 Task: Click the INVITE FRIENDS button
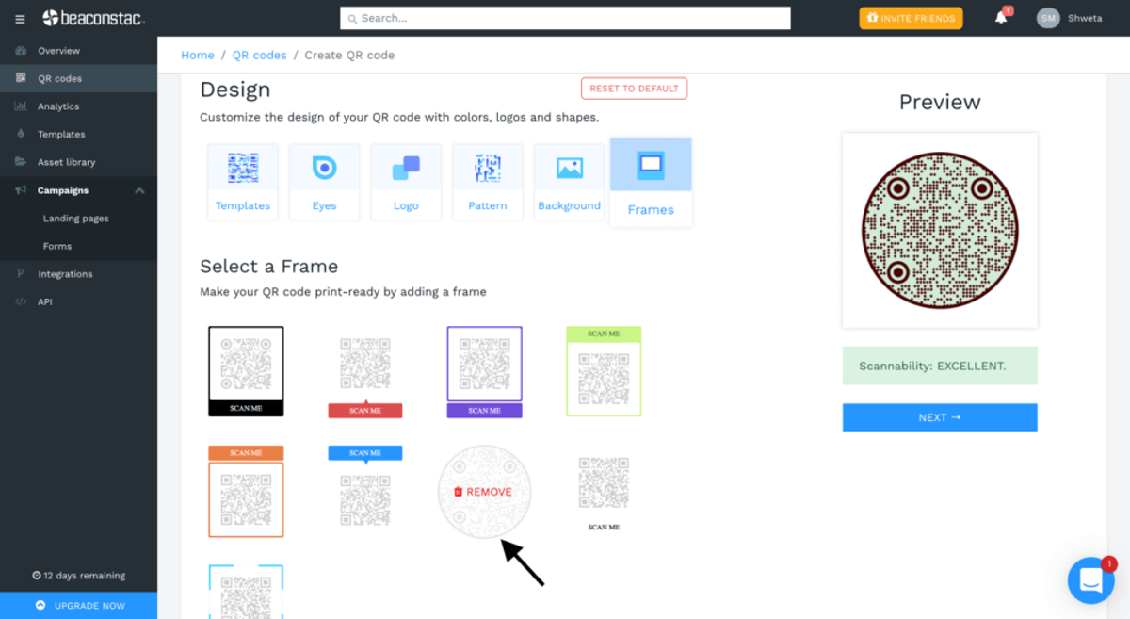click(911, 18)
